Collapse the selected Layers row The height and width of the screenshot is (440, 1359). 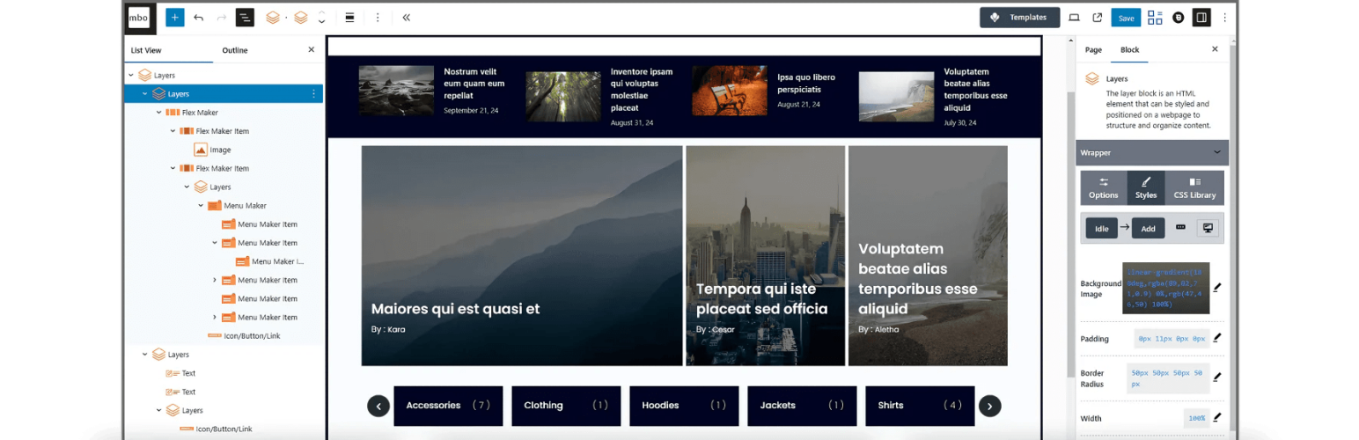click(x=145, y=94)
